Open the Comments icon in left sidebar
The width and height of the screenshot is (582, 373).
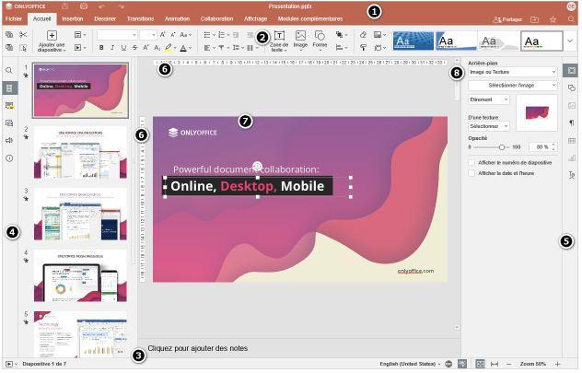tap(9, 105)
